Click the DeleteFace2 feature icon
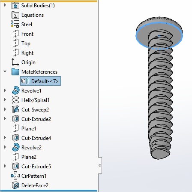This screenshot has width=192, height=192. 15,185
